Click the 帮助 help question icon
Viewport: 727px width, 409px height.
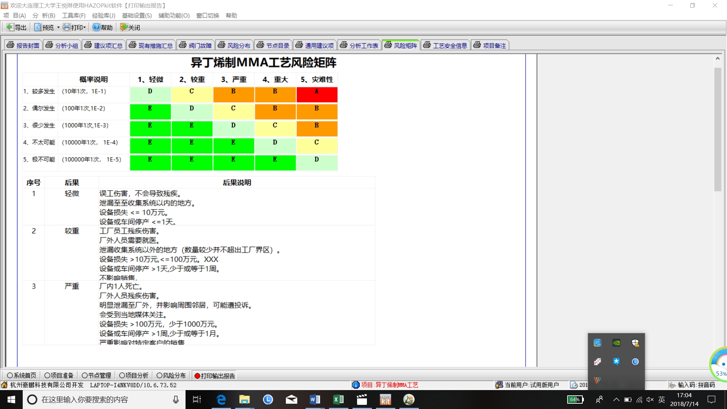tap(97, 27)
